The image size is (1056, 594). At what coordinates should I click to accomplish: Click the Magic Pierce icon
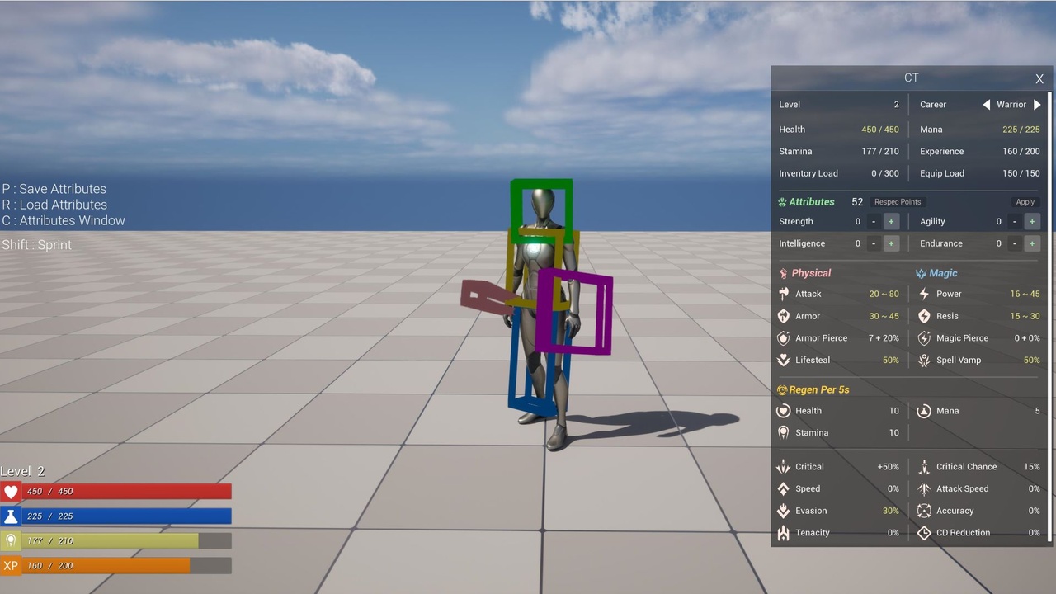coord(924,338)
